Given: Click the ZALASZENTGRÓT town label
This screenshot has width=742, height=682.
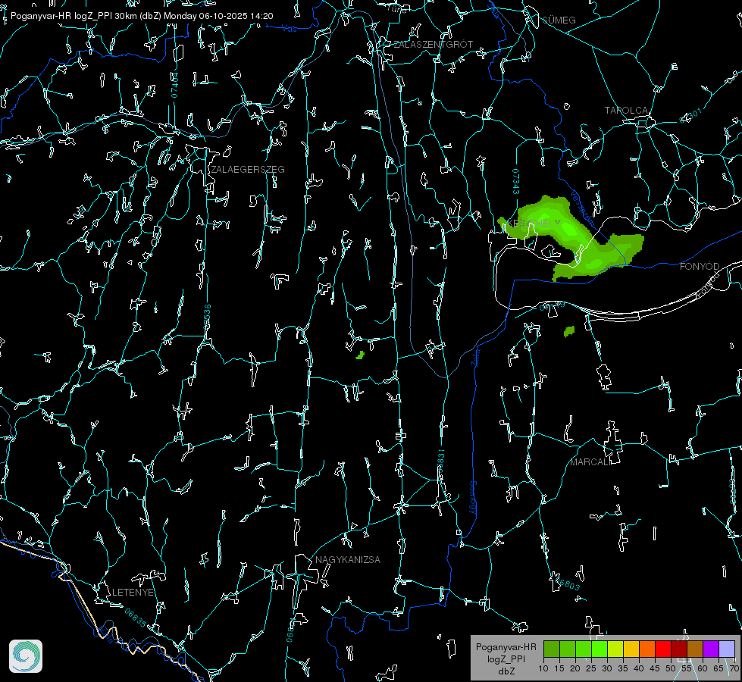Looking at the screenshot, I should click(x=433, y=45).
